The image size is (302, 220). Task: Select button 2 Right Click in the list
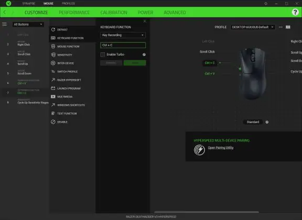tap(25, 44)
